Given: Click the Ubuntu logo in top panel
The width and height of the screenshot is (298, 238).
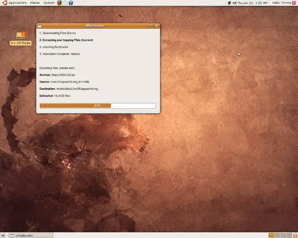Looking at the screenshot, I should 4,3.
